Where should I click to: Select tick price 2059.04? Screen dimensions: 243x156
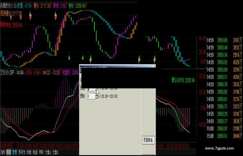tap(222, 70)
